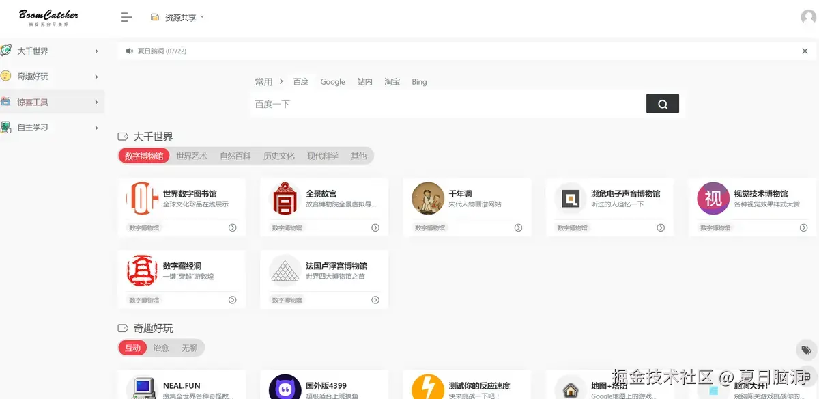Click the 大千世界 section heading
Image resolution: width=819 pixels, height=399 pixels.
point(153,137)
